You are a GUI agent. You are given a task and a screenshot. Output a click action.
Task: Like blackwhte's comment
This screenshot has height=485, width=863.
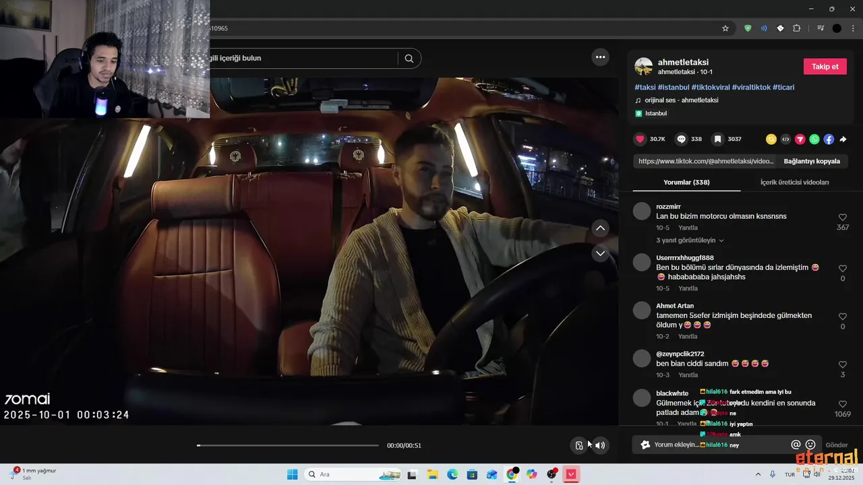(x=843, y=404)
